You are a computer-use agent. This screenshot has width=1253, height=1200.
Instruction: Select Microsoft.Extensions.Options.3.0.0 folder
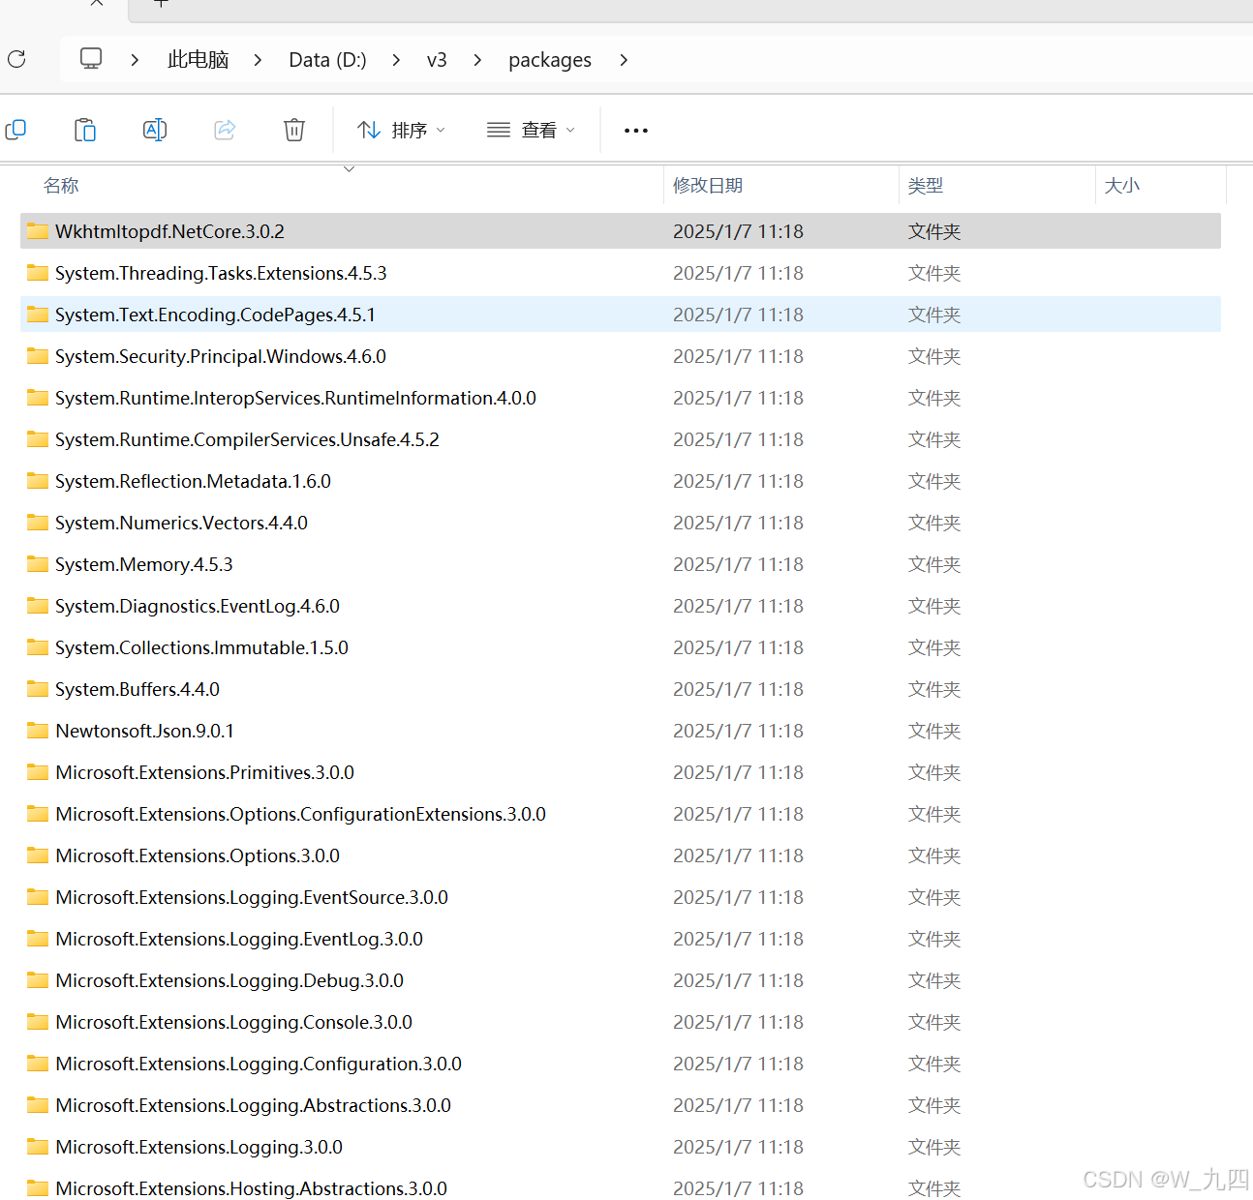[620, 855]
